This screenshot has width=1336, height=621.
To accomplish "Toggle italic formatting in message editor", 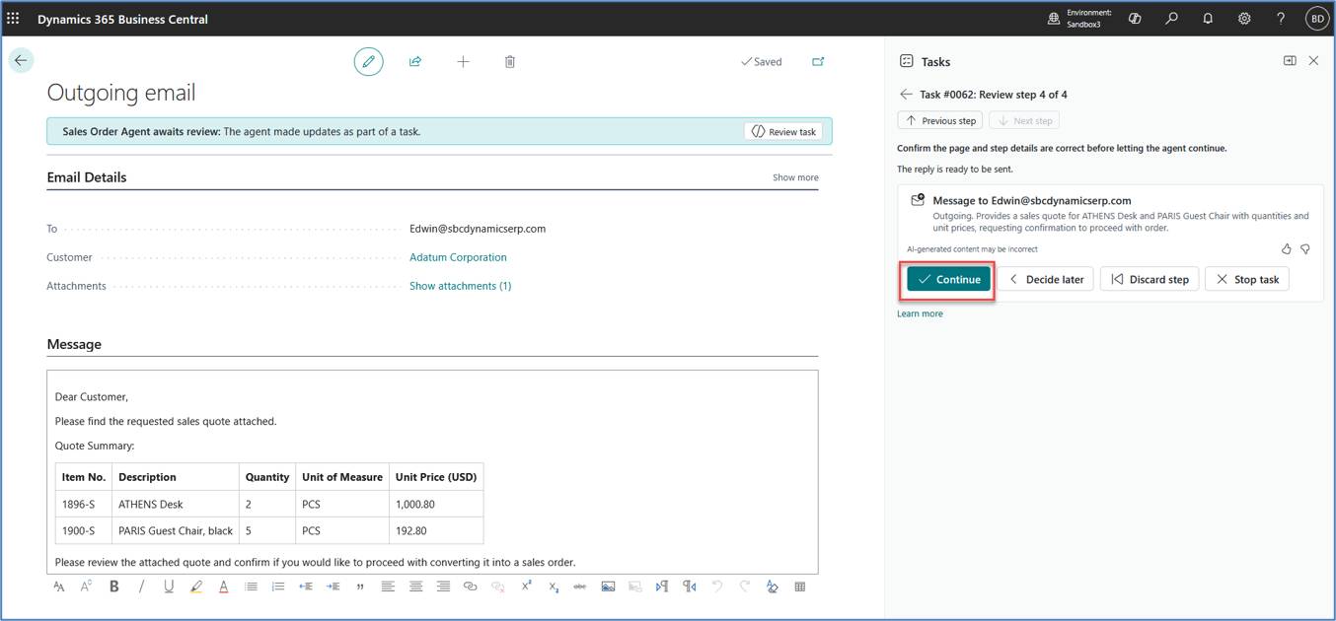I will pyautogui.click(x=141, y=586).
